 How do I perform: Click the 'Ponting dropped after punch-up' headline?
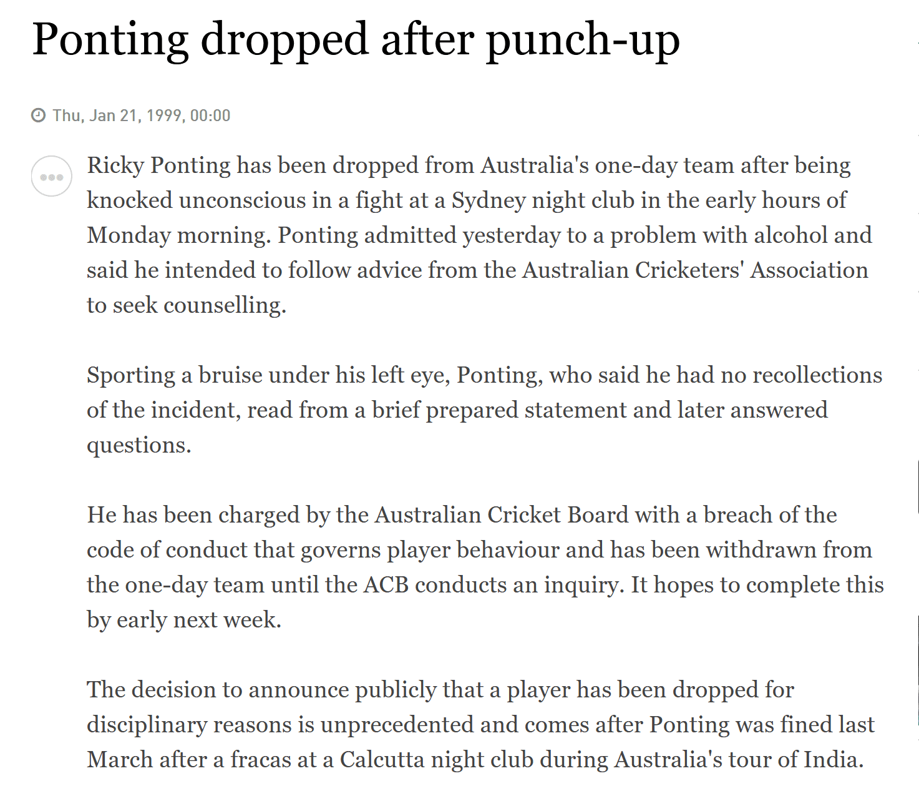(356, 41)
